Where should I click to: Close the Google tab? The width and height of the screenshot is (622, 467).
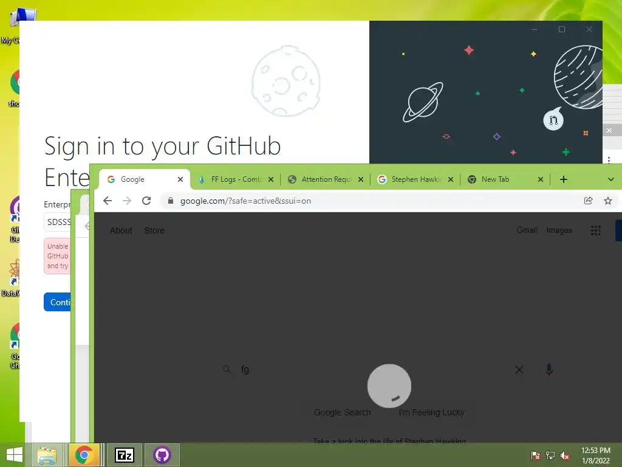pos(180,179)
